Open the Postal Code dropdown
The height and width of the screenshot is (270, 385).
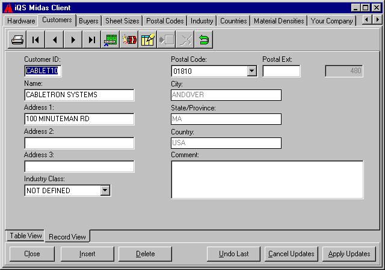(x=251, y=71)
